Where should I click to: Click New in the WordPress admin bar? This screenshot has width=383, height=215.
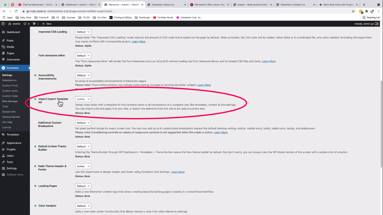point(47,24)
